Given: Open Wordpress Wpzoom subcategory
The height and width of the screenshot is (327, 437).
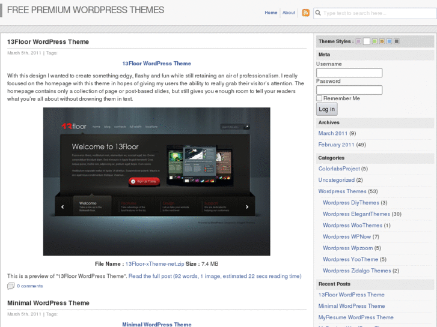Looking at the screenshot, I should pyautogui.click(x=347, y=248).
